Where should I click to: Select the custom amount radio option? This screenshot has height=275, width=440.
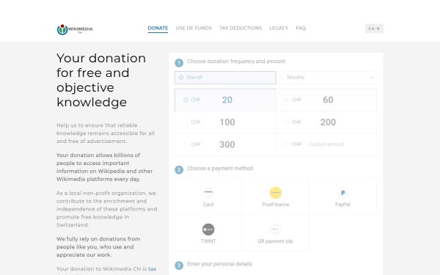click(286, 144)
